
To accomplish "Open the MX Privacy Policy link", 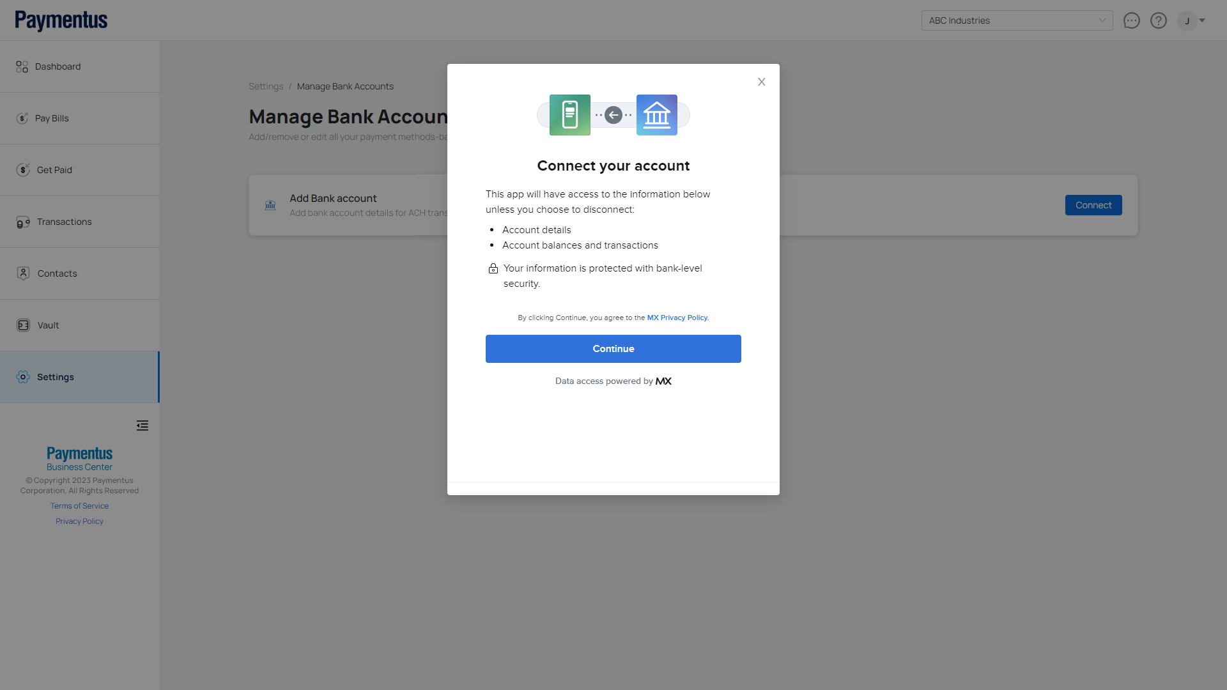I will click(x=677, y=318).
